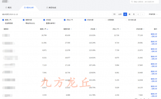Click the click heat value 77,130

(x=140, y=35)
